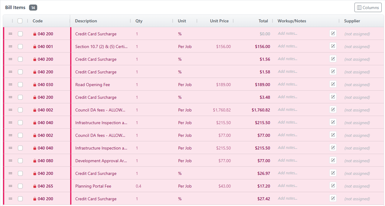Click the drag handle on the Council DA fees row
The height and width of the screenshot is (206, 385).
(10, 110)
